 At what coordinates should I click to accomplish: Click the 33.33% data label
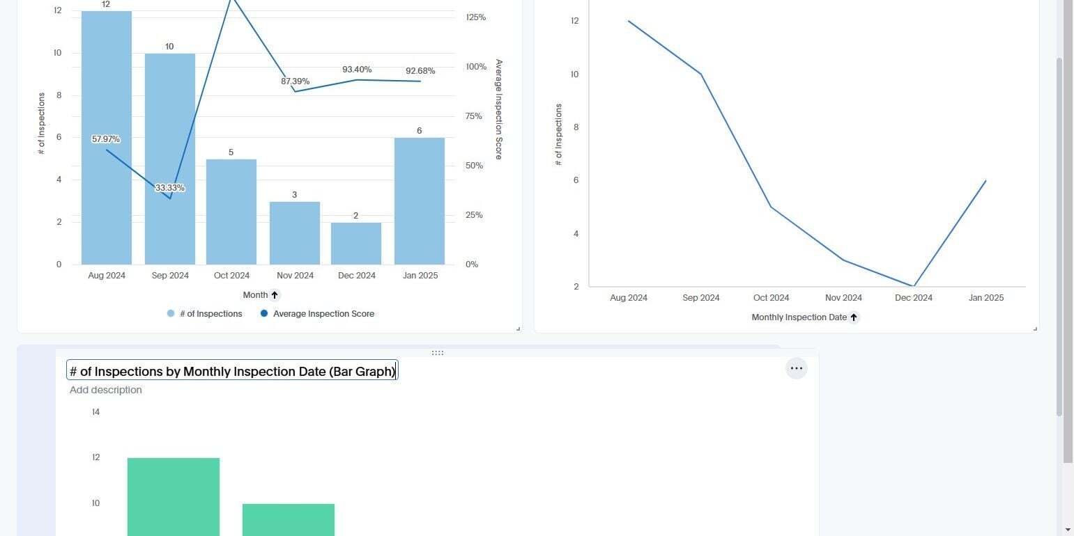tap(170, 188)
